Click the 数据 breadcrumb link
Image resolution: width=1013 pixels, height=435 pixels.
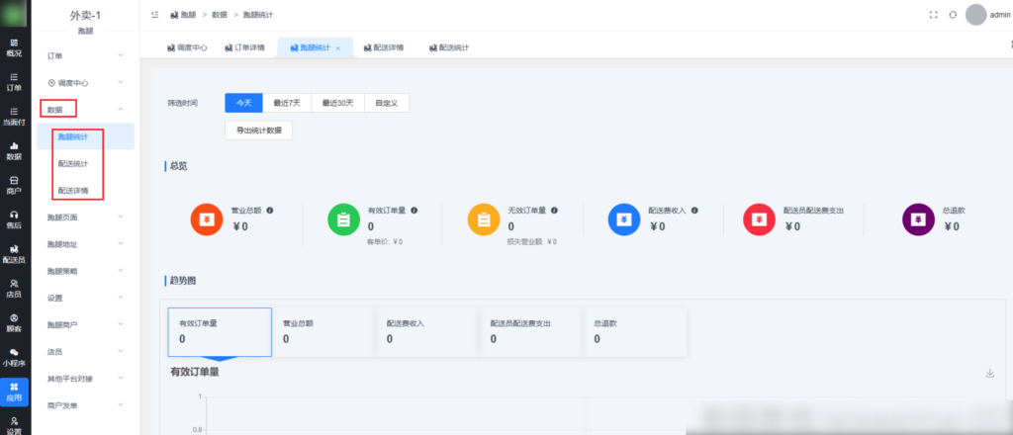pos(219,14)
